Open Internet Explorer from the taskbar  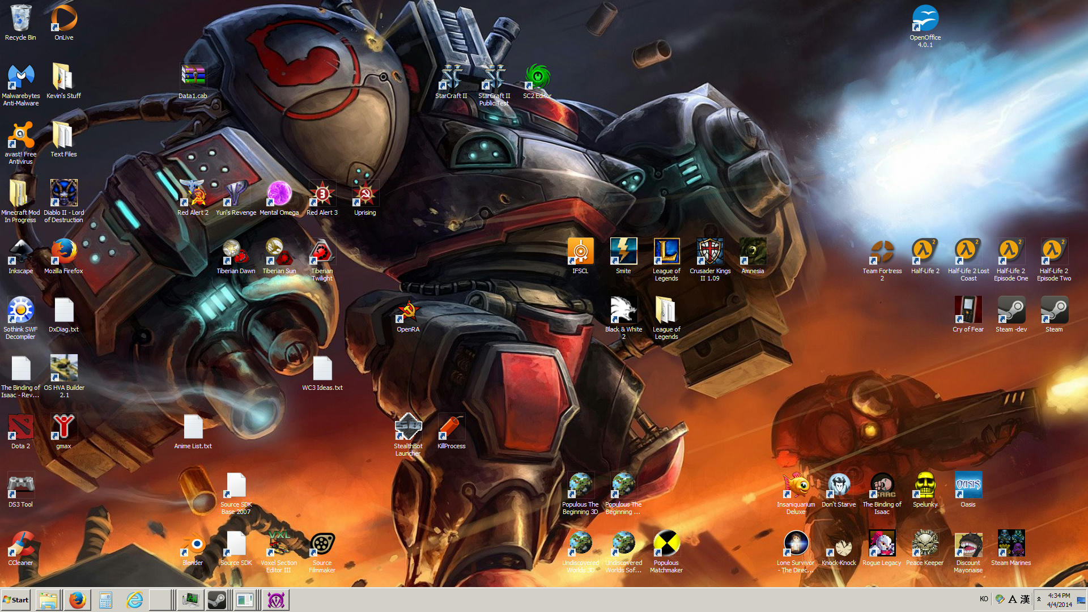pyautogui.click(x=134, y=600)
